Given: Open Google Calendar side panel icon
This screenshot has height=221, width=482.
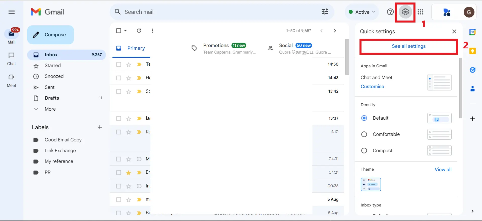Looking at the screenshot, I should pos(472,32).
